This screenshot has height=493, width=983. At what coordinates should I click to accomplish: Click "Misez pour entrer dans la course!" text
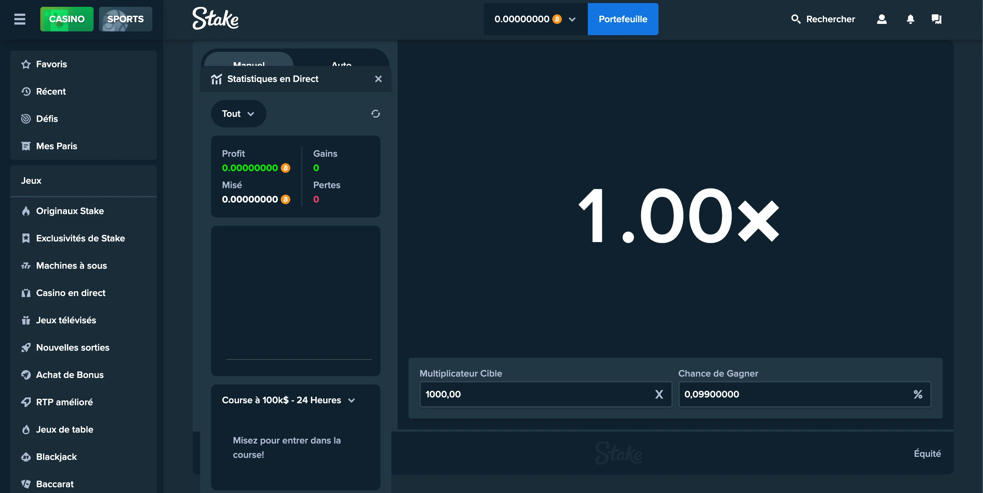pyautogui.click(x=287, y=448)
